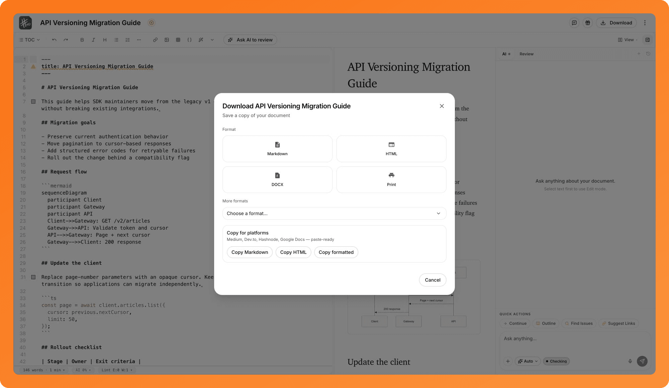Click the gutter marker on line 31
The width and height of the screenshot is (669, 388).
pos(33,277)
